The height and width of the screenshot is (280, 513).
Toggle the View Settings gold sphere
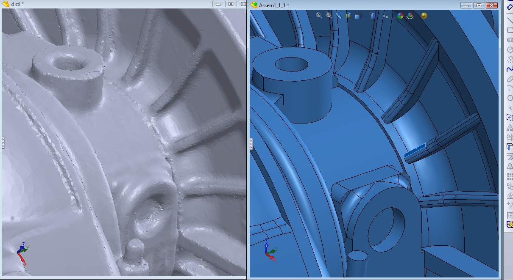coord(424,16)
